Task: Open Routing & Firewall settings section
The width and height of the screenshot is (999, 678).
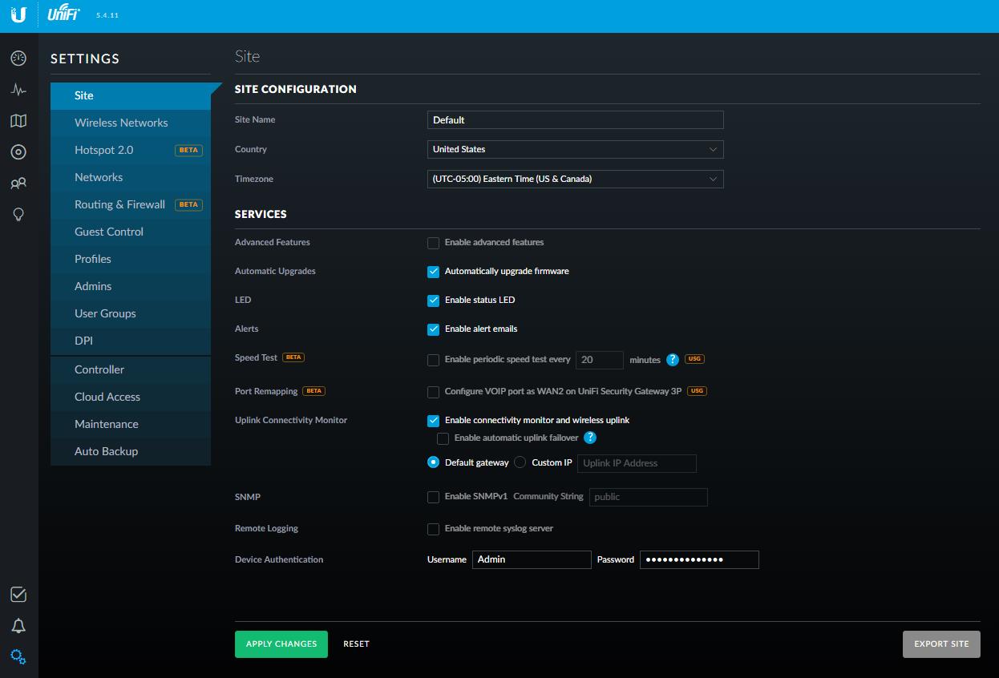Action: (x=119, y=204)
